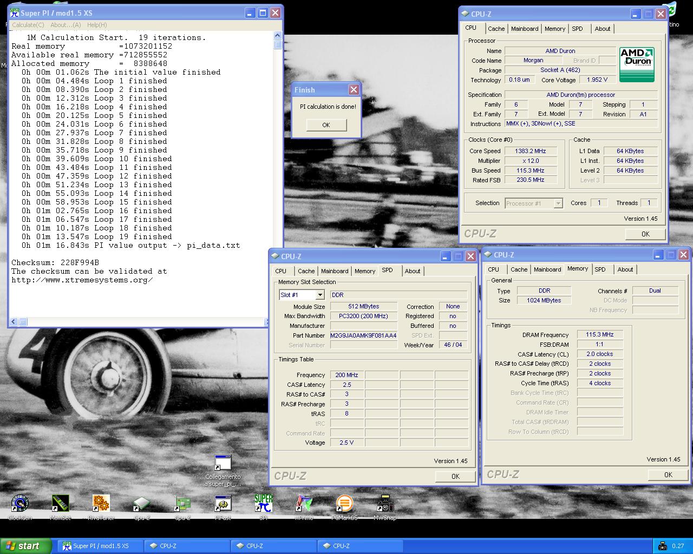Image resolution: width=693 pixels, height=554 pixels.
Task: Open Cache tab in Memory CPU-Z window
Action: (x=519, y=269)
